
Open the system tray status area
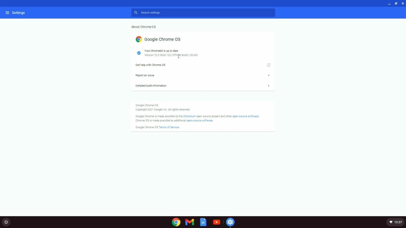tap(395, 222)
